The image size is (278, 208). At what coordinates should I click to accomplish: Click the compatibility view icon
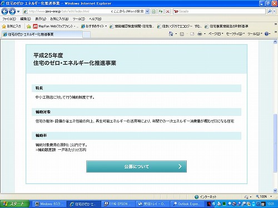[153, 12]
